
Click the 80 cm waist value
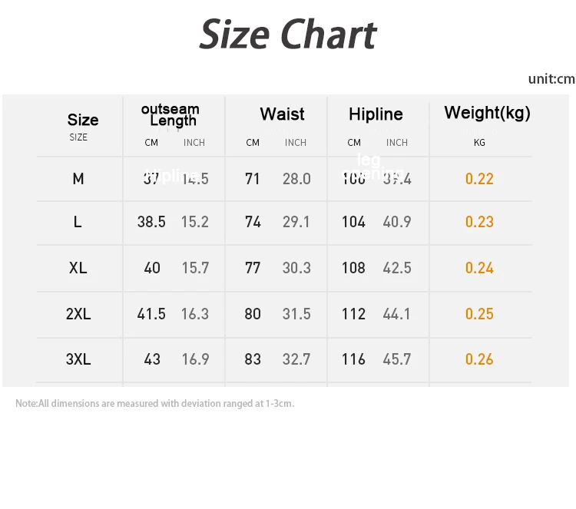[253, 314]
